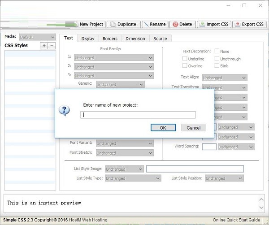
Task: Click the red Delete toolbar button
Action: [182, 24]
